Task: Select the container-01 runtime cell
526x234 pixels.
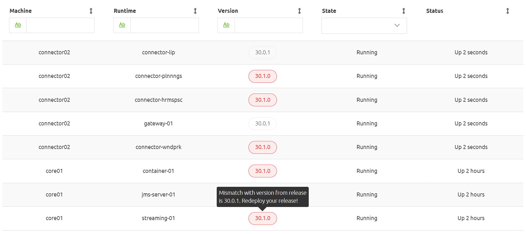Action: pos(158,171)
